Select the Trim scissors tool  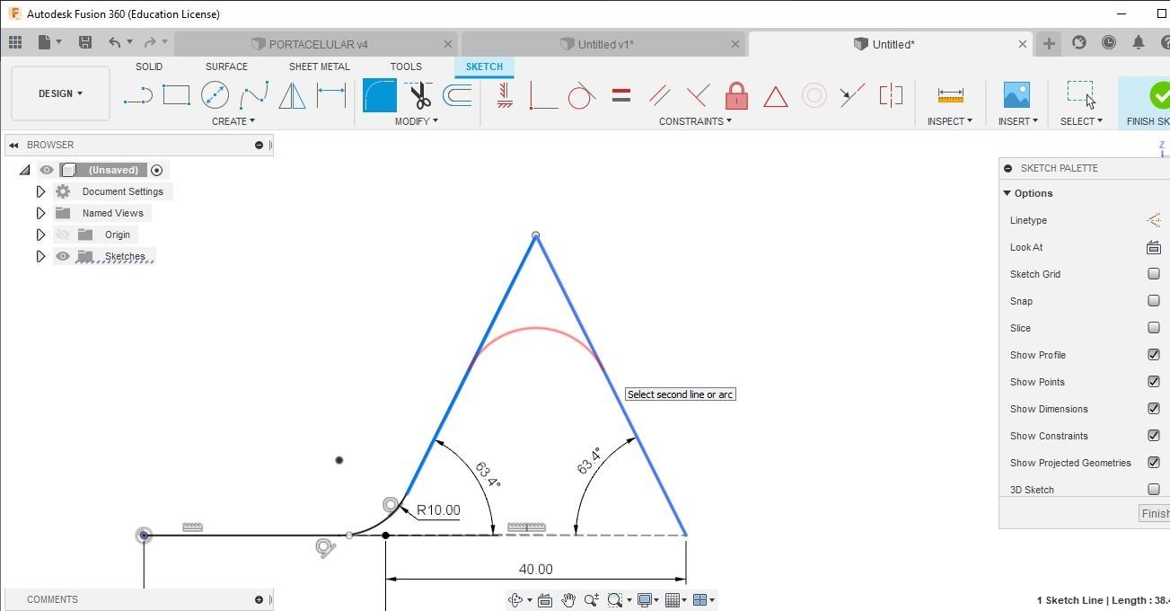[x=418, y=95]
